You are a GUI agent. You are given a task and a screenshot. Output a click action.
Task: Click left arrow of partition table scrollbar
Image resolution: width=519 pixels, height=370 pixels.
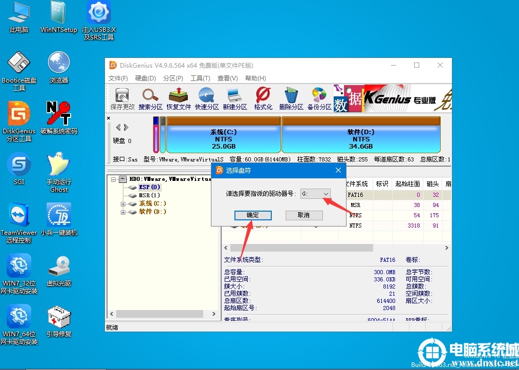coord(226,248)
